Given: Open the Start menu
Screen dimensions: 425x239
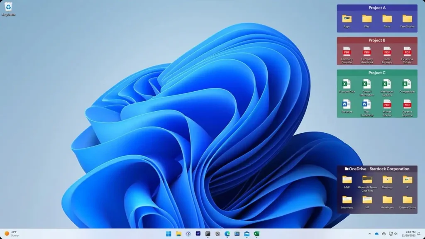Looking at the screenshot, I should click(168, 234).
